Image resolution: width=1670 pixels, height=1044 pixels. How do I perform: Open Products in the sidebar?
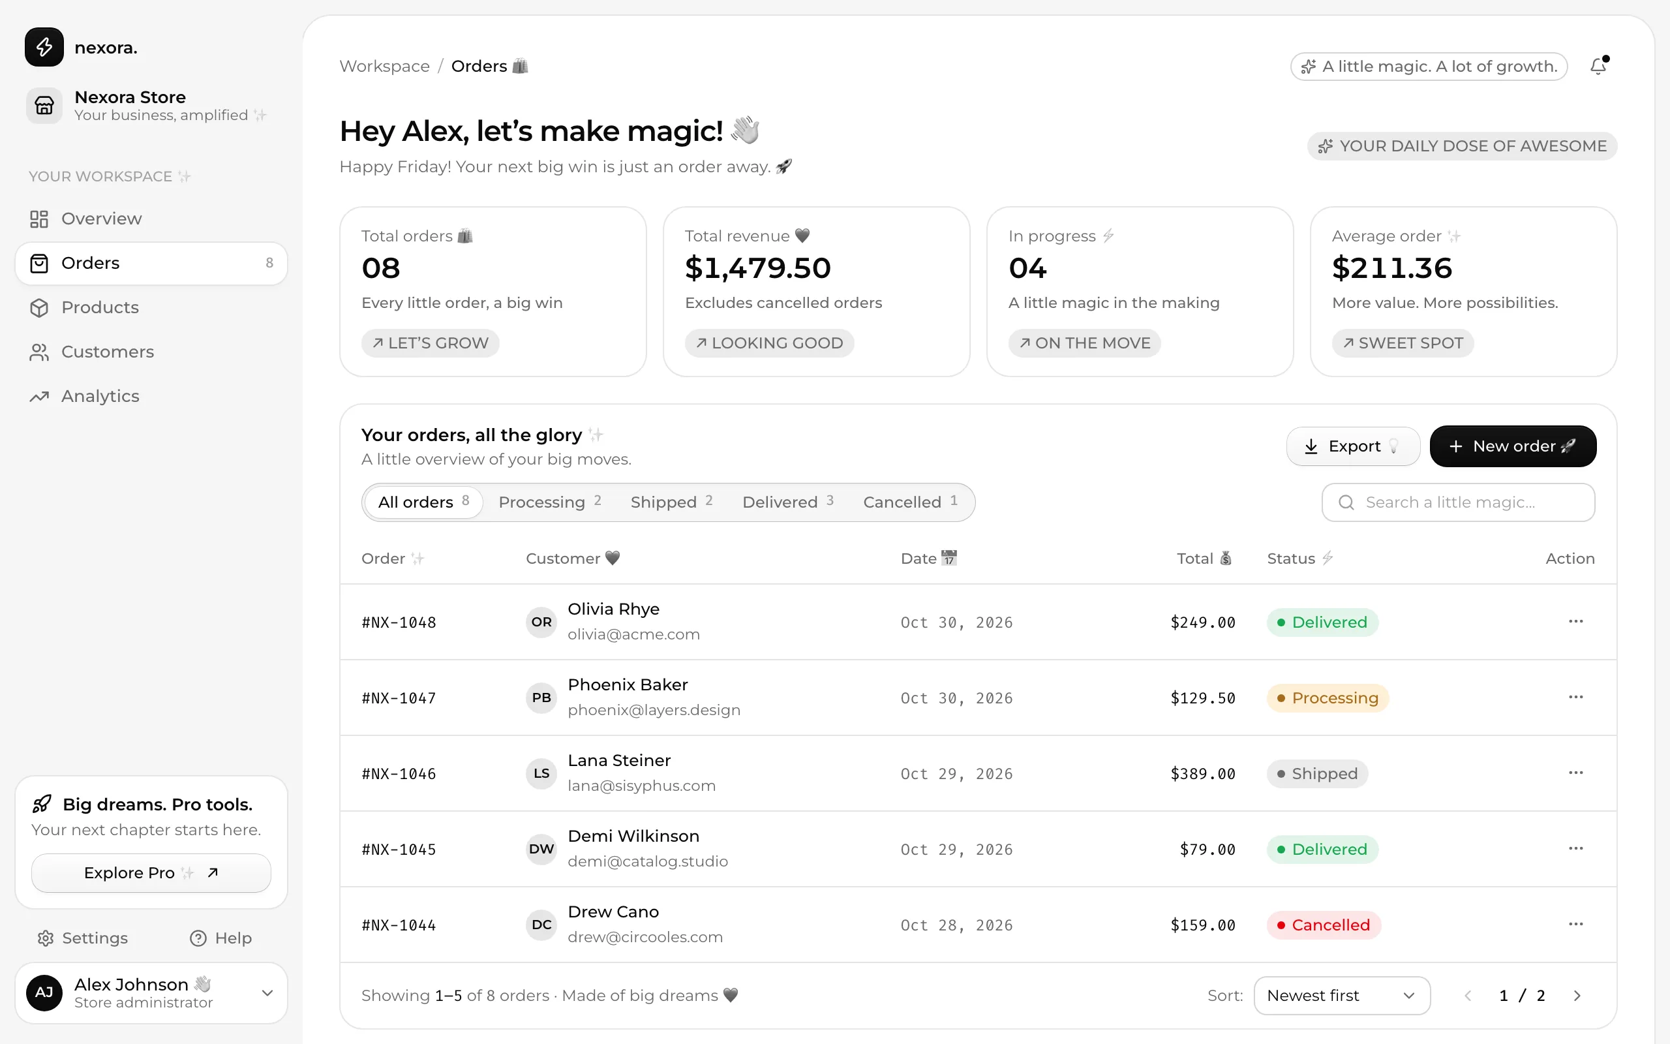tap(151, 307)
